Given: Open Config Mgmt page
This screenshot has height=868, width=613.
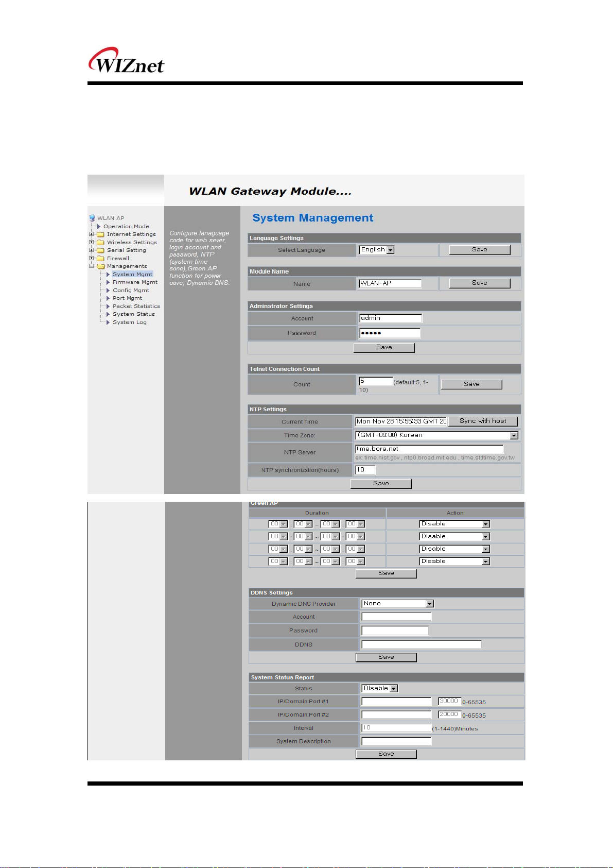Looking at the screenshot, I should pos(131,290).
